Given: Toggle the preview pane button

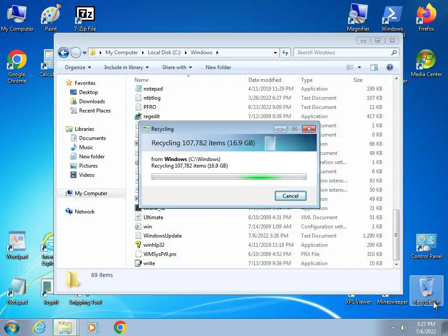Looking at the screenshot, I should pos(374,67).
